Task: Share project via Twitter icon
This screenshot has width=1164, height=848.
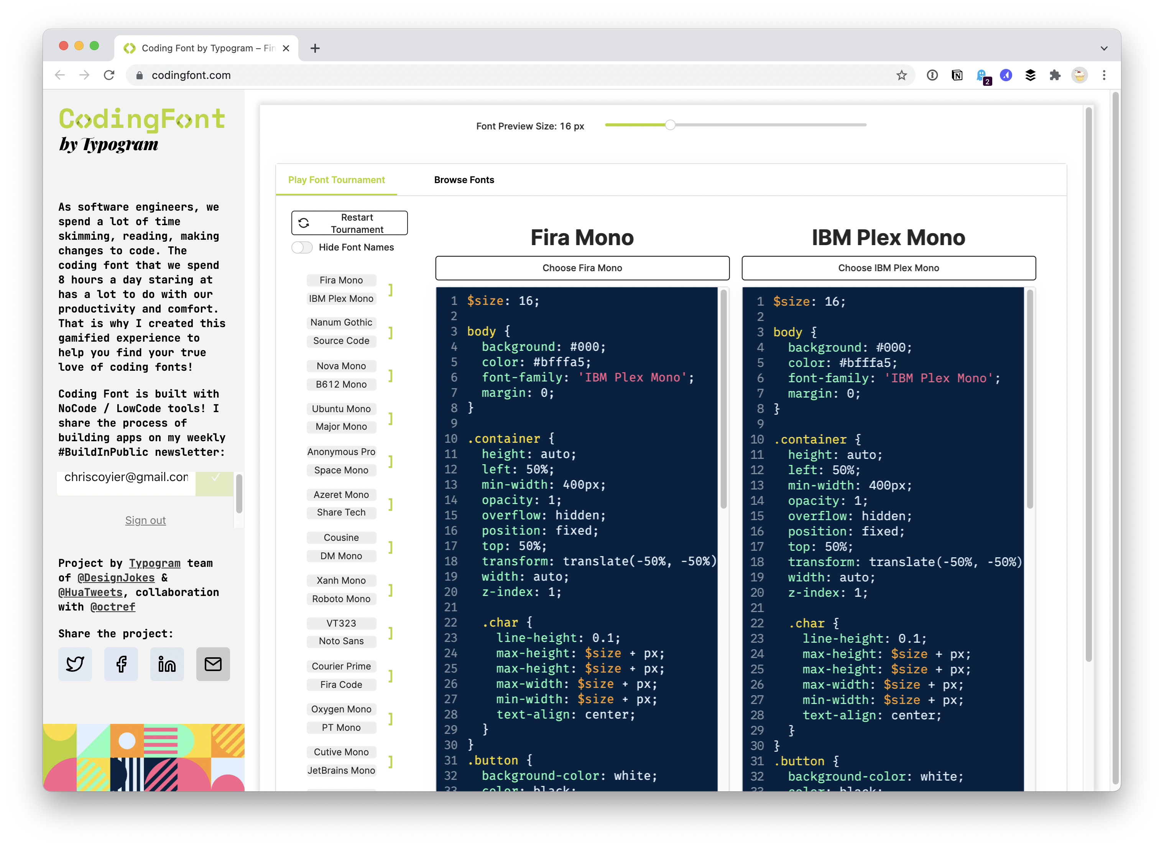Action: [75, 664]
